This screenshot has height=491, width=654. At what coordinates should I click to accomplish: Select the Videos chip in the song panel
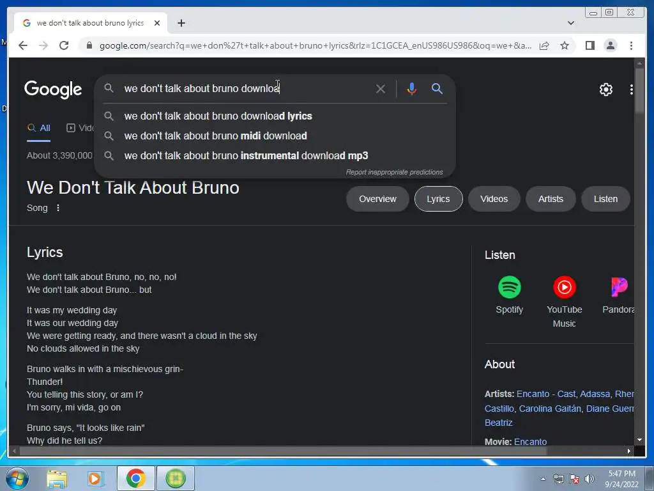tap(494, 199)
